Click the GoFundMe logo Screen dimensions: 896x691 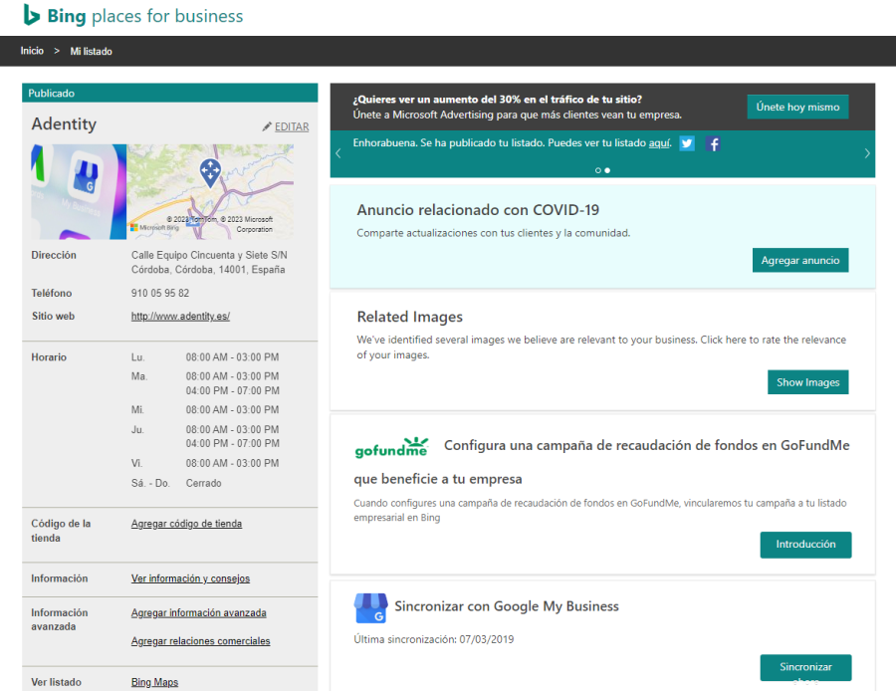coord(391,447)
